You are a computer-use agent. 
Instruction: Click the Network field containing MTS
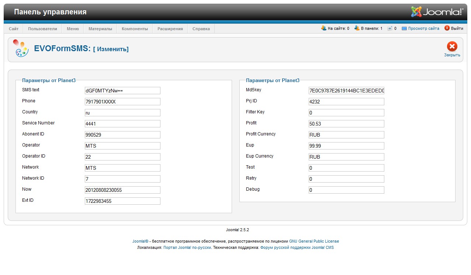122,168
